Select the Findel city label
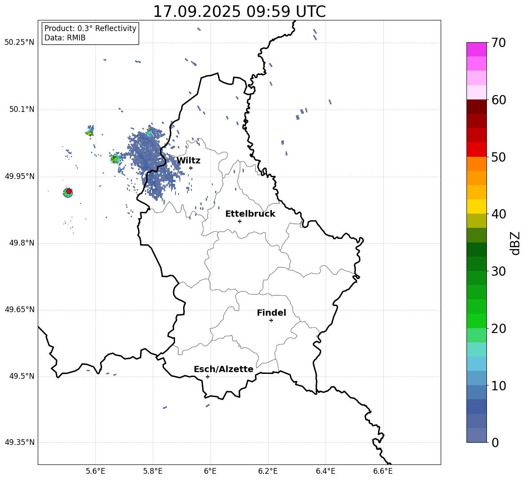Image resolution: width=526 pixels, height=480 pixels. coord(271,313)
